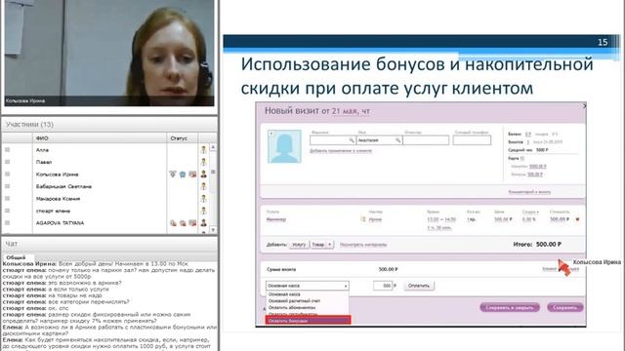The height and width of the screenshot is (351, 625).
Task: Click the person icon in Макарова Ксения's row
Action: [204, 199]
